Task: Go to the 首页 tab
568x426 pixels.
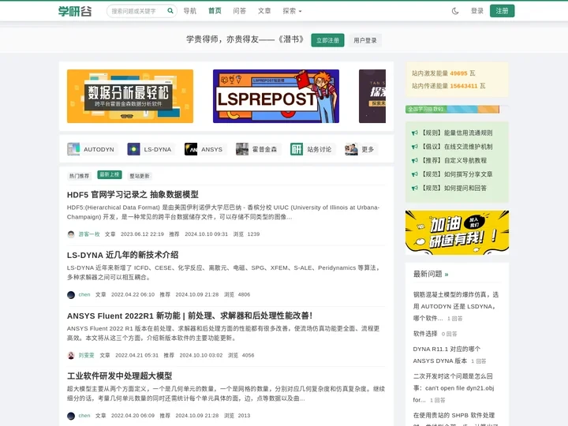Action: pos(215,11)
